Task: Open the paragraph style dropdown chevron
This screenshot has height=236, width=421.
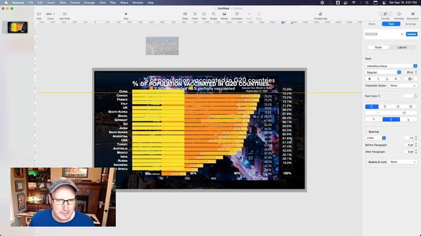Action: pyautogui.click(x=402, y=34)
